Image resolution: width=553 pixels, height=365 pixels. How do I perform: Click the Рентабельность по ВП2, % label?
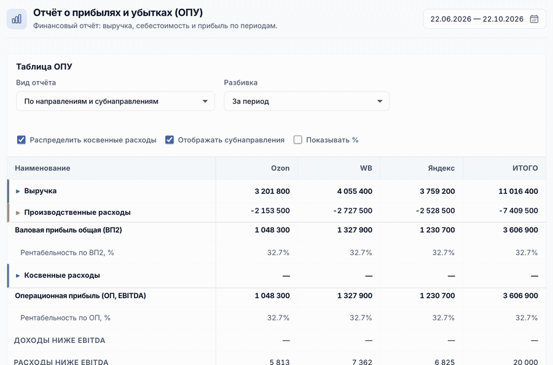tap(67, 252)
